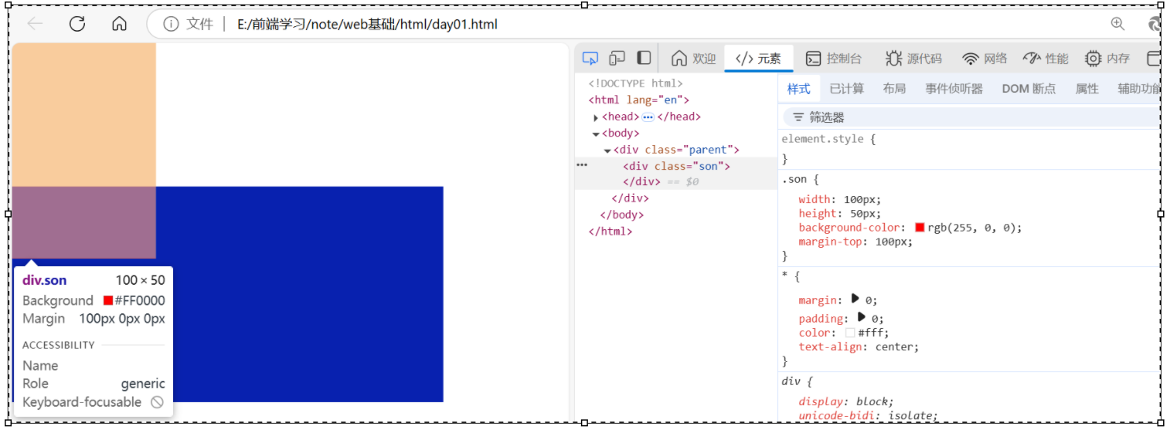
Task: Click the site info icon in address bar
Action: (x=171, y=25)
